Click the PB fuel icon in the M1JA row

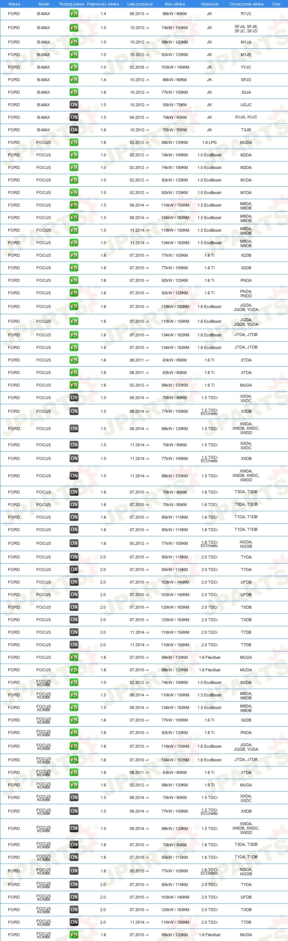pos(74,42)
